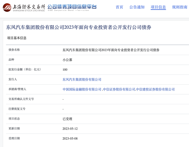Open underwriter link 中国国际金融股份有限公司
189x147 pixels.
[x=82, y=89]
